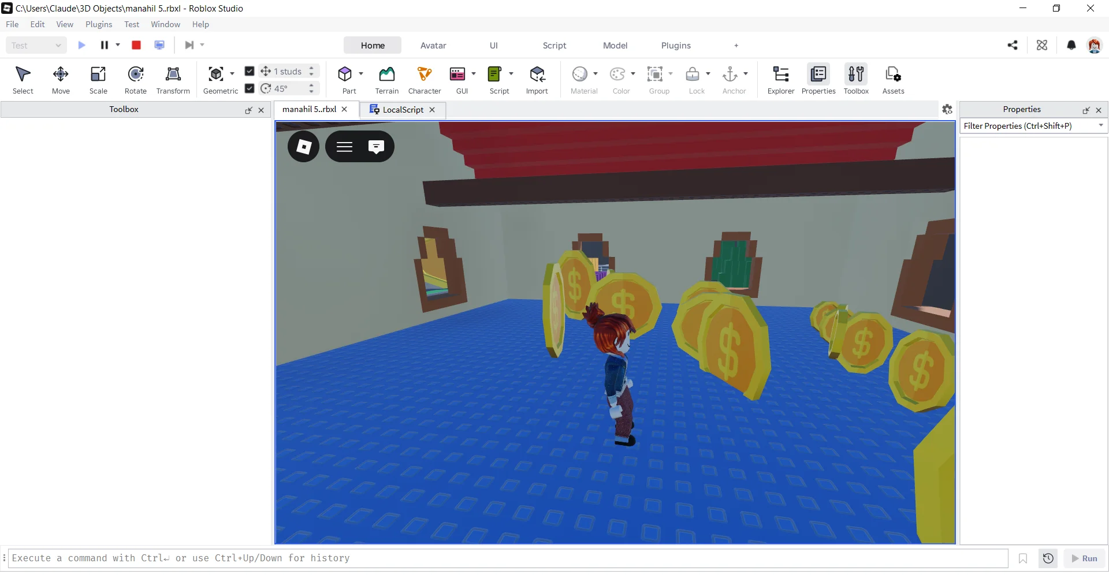Open the notifications bell
1109x578 pixels.
tap(1071, 45)
